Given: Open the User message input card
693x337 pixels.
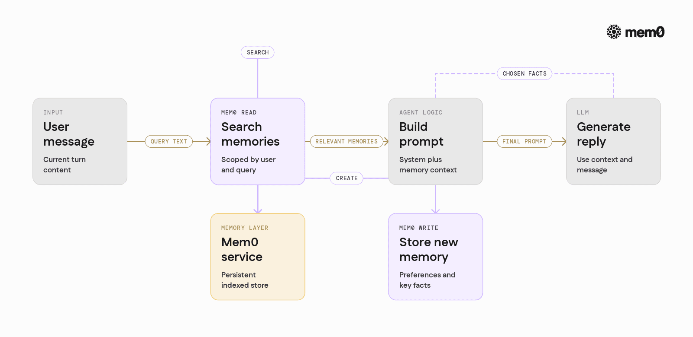Looking at the screenshot, I should coord(80,141).
